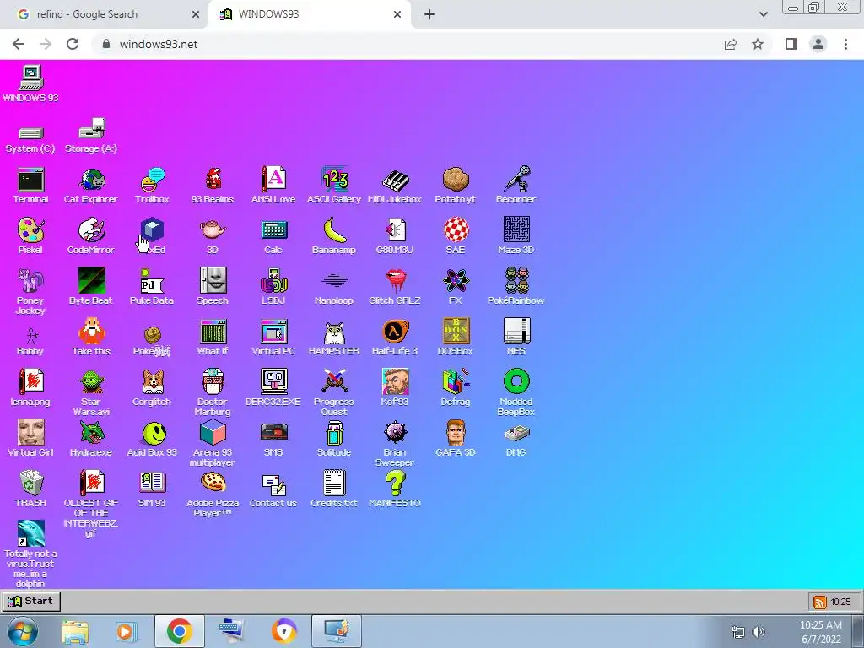Launch Acid Box 93 smiley icon
Screen dimensions: 864x648
[152, 439]
